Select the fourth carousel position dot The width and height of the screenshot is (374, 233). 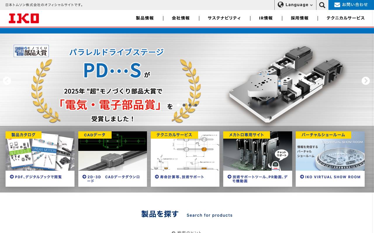[x=196, y=105]
